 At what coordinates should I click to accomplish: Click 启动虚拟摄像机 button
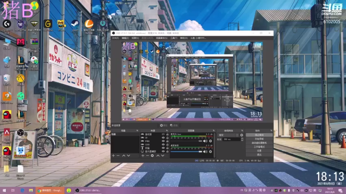click(259, 143)
